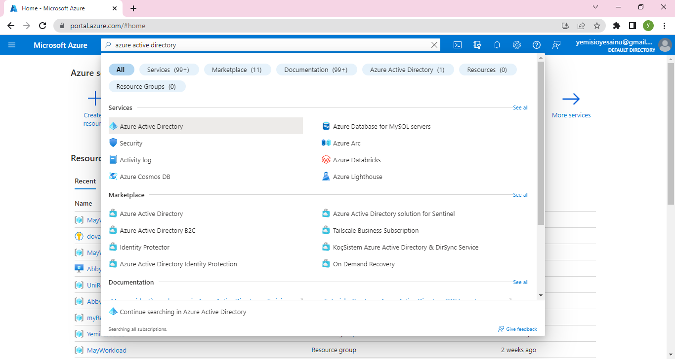The width and height of the screenshot is (675, 359).
Task: Click the account avatar picture
Action: 665,45
